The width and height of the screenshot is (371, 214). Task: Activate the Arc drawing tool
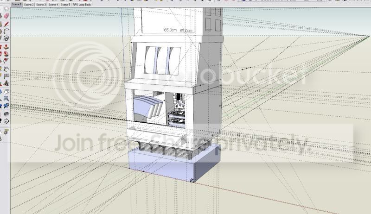tap(6, 31)
